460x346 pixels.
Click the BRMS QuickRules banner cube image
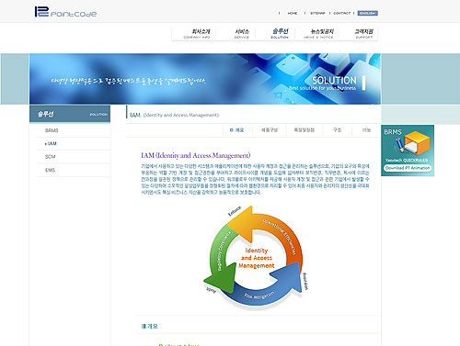tap(413, 142)
